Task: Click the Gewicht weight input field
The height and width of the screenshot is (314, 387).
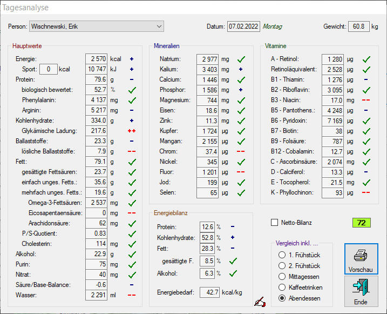Action: click(358, 26)
